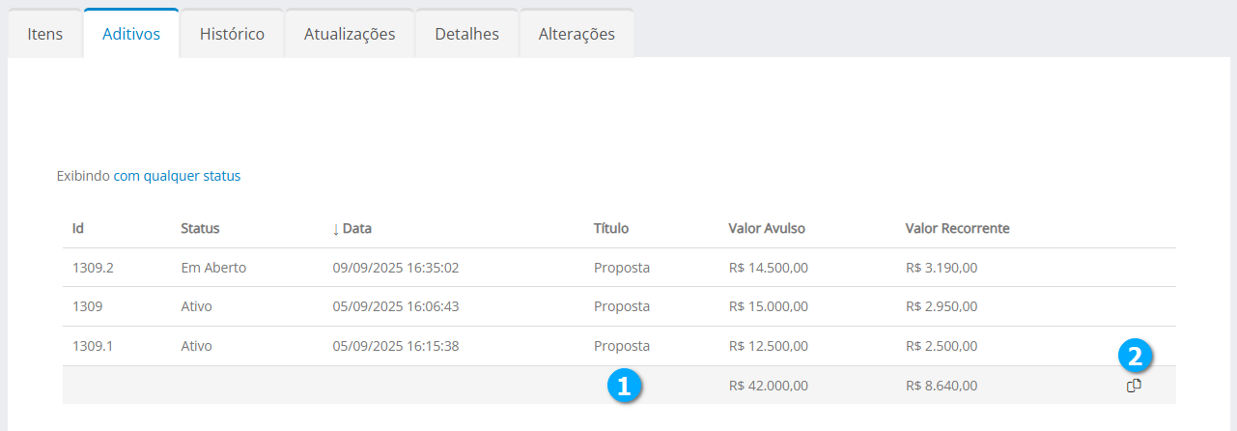Switch to the Itens tab
1237x431 pixels.
pos(45,34)
